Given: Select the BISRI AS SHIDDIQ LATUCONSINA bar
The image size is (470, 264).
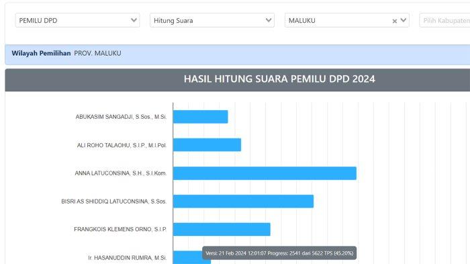Looking at the screenshot, I should coord(243,202).
